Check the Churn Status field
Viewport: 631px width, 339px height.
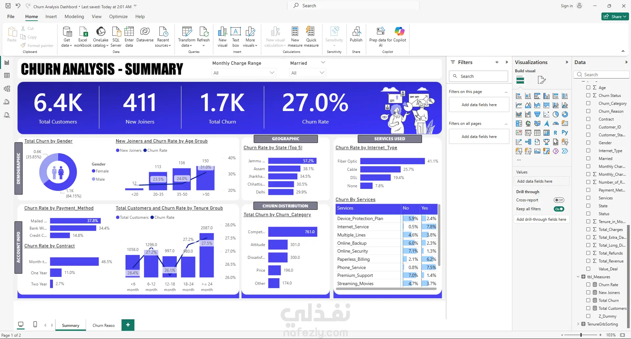(588, 95)
